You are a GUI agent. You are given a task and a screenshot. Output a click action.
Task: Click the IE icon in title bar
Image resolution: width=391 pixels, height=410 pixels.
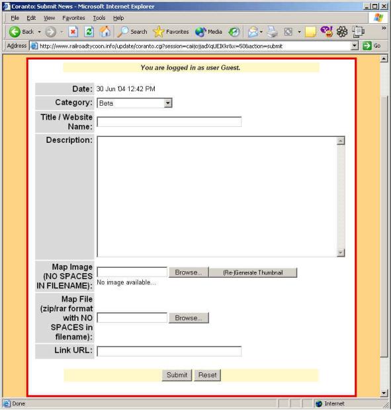7,6
